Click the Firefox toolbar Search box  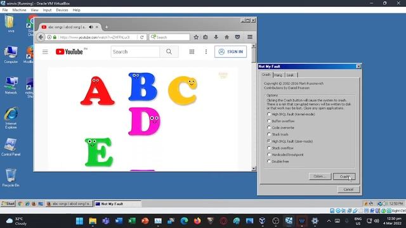(169, 37)
